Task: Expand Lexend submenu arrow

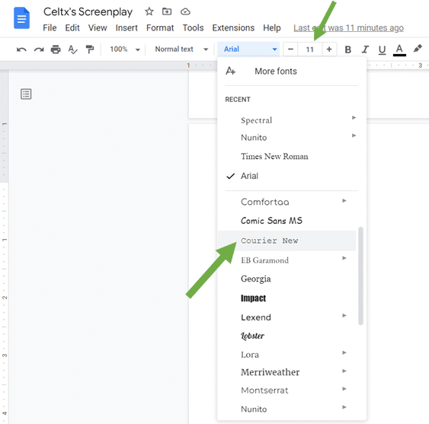Action: (x=344, y=315)
